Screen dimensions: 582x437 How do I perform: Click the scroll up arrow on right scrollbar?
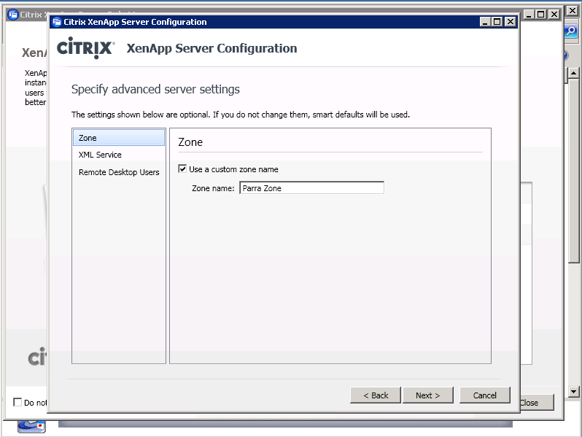tap(573, 74)
